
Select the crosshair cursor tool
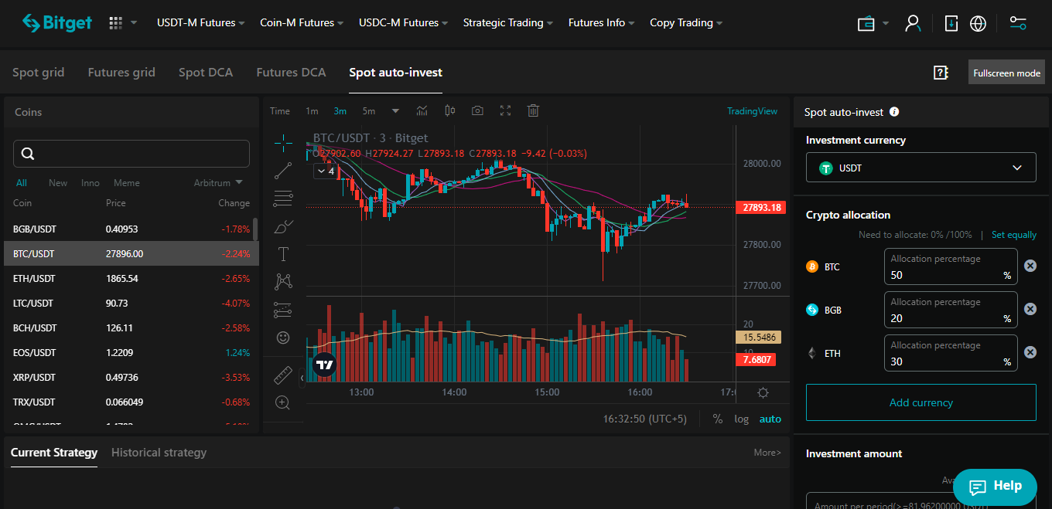tap(283, 142)
